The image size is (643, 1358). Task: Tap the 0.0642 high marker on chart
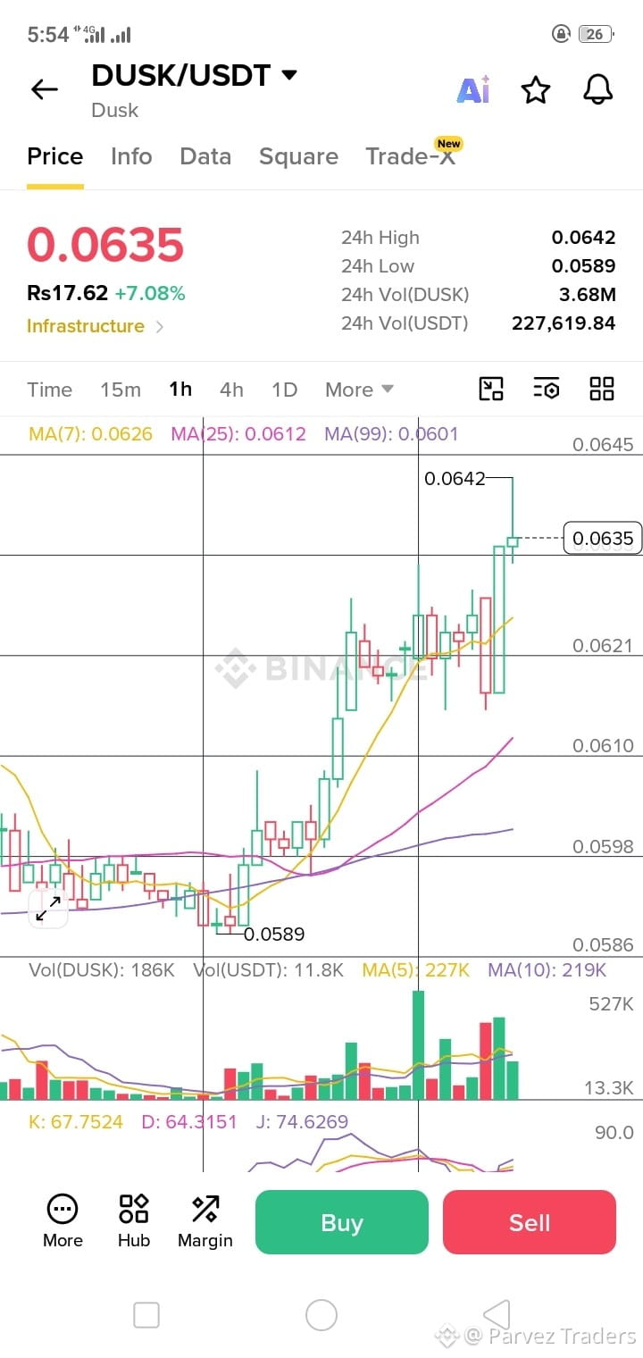[x=455, y=479]
